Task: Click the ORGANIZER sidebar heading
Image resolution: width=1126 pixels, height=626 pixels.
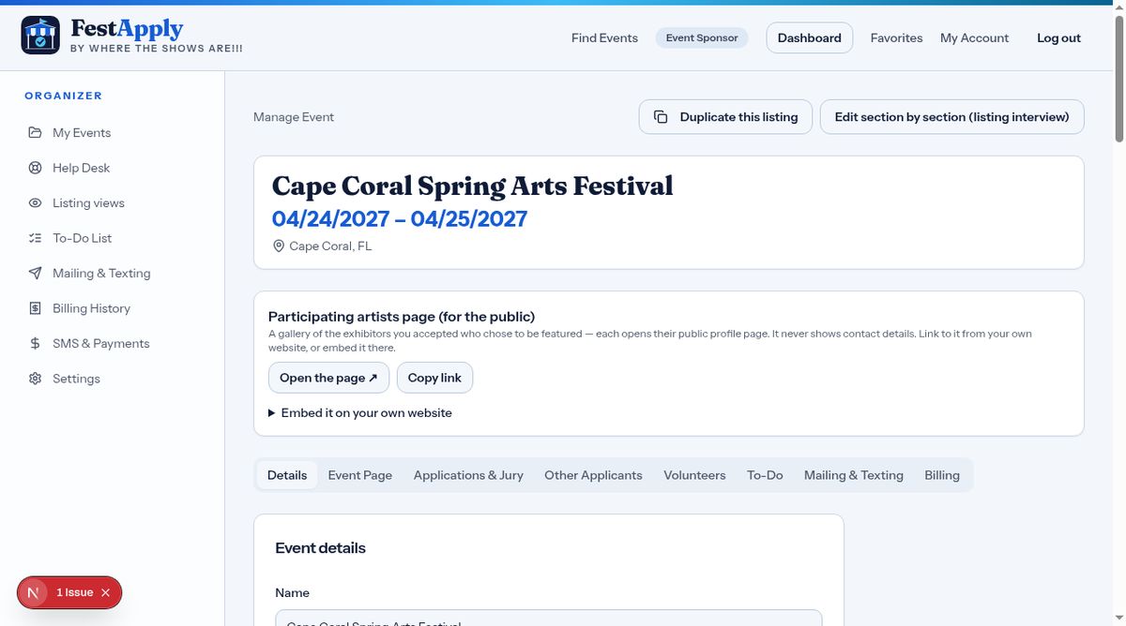Action: click(64, 96)
